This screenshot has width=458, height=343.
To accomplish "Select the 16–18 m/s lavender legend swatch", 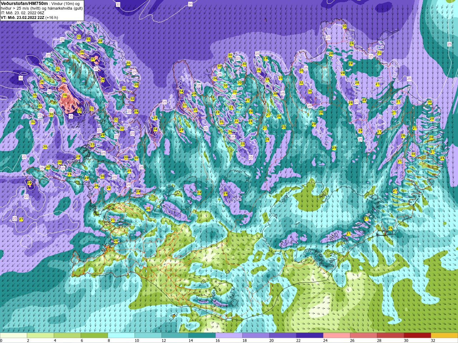I will click(x=229, y=335).
